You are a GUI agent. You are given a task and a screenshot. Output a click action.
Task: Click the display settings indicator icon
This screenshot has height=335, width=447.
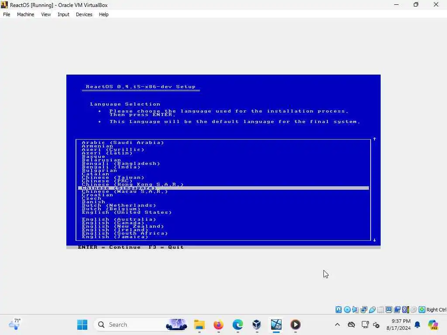point(389,310)
